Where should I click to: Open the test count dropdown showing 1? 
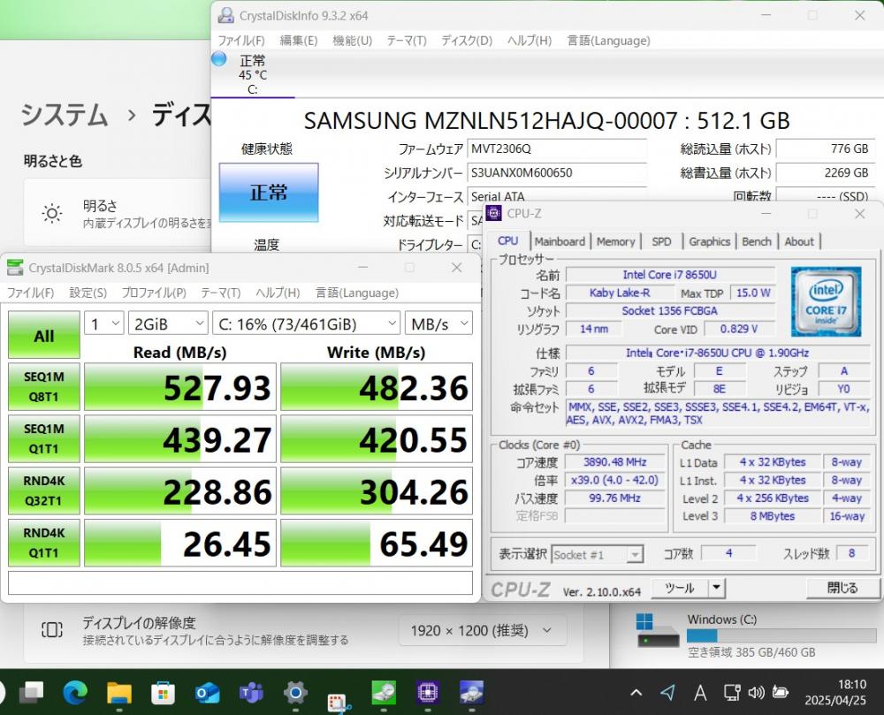[x=103, y=324]
